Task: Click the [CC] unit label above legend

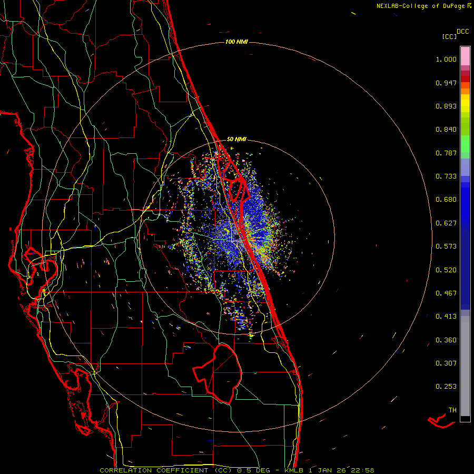Action: pos(449,36)
